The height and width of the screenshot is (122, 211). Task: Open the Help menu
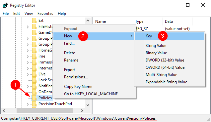coord(62,14)
